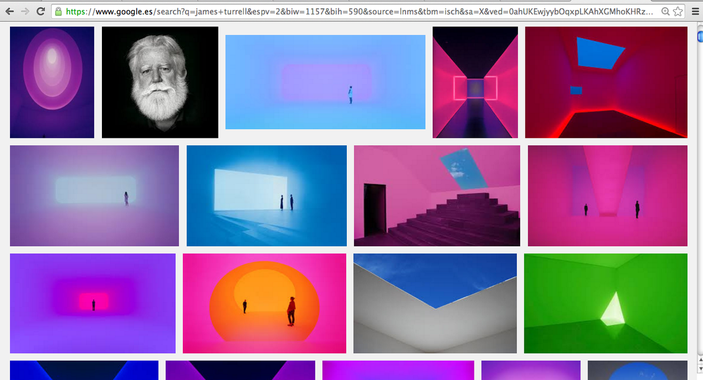Open the pink stepped pyramid room image
Screen dimensions: 703x380
(x=437, y=196)
